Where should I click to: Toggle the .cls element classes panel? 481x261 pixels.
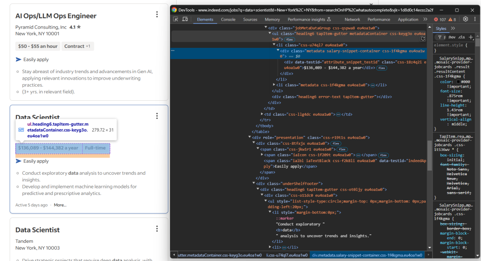click(x=462, y=37)
